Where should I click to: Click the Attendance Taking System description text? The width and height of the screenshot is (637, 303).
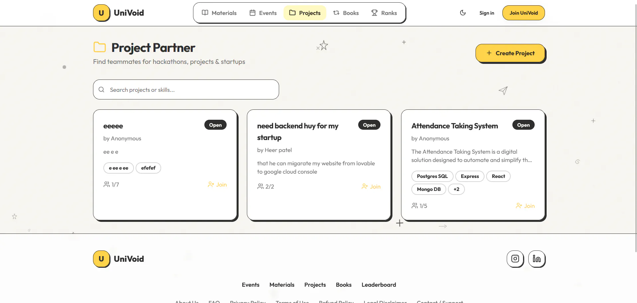(472, 156)
